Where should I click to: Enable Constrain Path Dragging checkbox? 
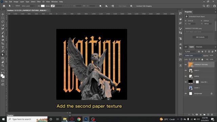pyautogui.click(x=135, y=6)
